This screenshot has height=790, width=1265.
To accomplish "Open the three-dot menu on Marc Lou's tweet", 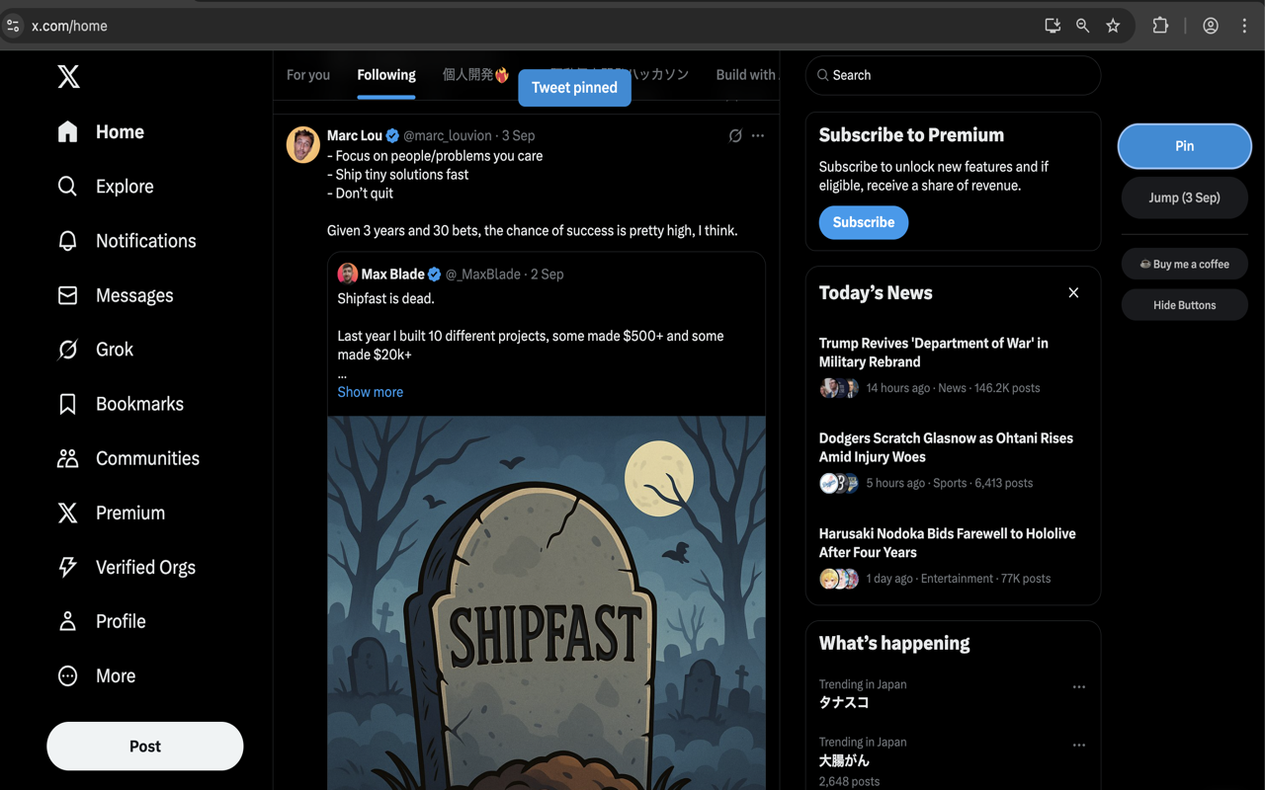I will 758,135.
